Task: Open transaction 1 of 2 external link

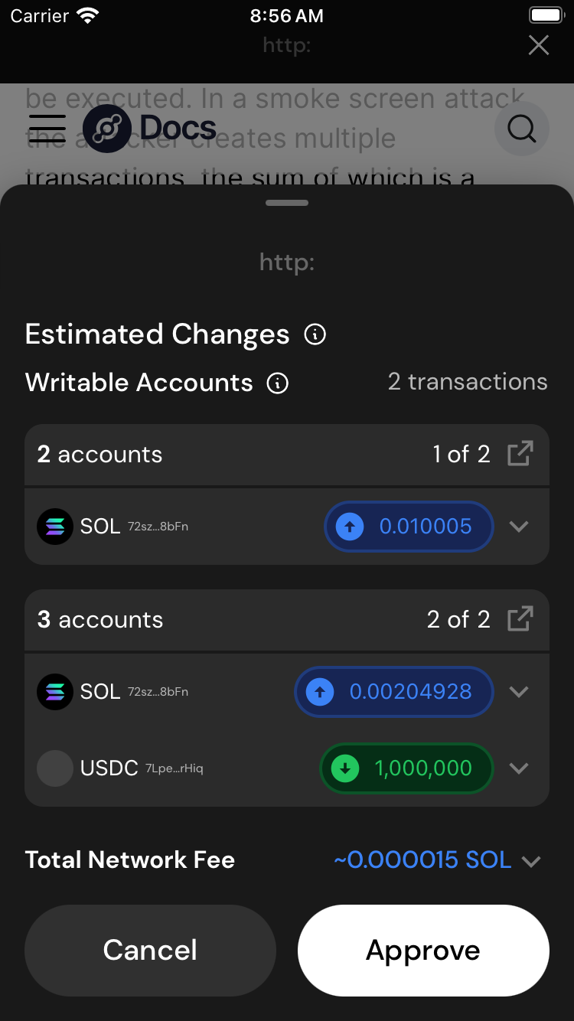Action: [520, 454]
